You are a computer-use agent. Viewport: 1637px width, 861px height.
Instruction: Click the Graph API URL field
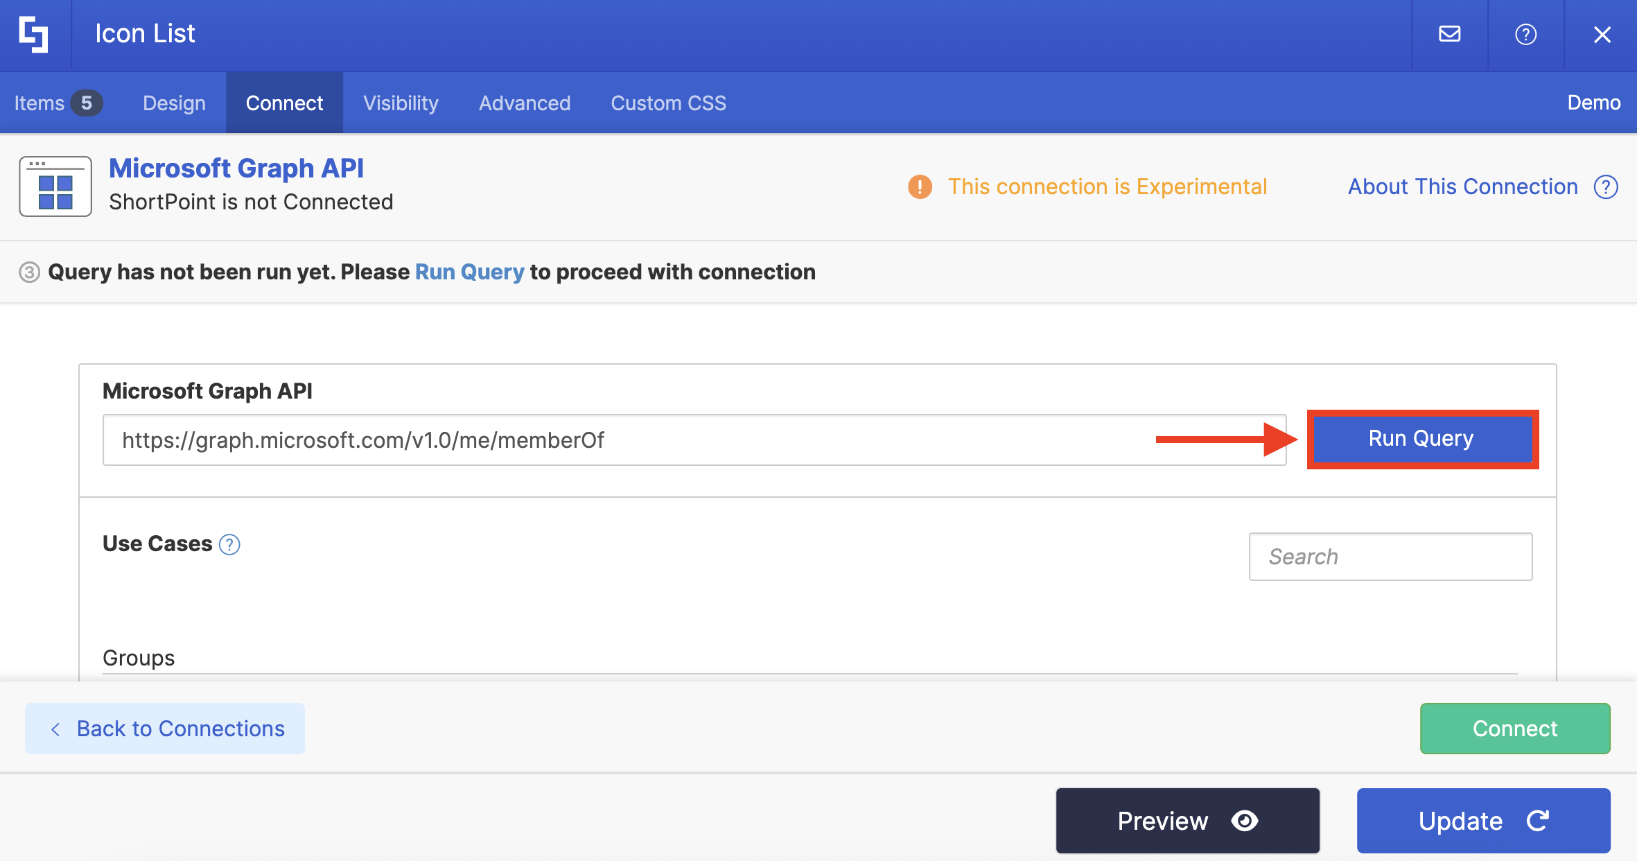624,440
